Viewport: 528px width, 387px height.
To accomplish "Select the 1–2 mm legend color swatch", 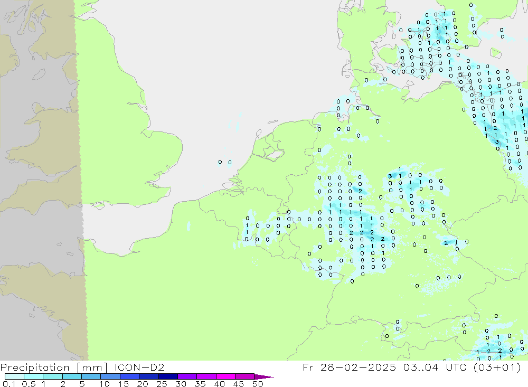I will tap(52, 376).
